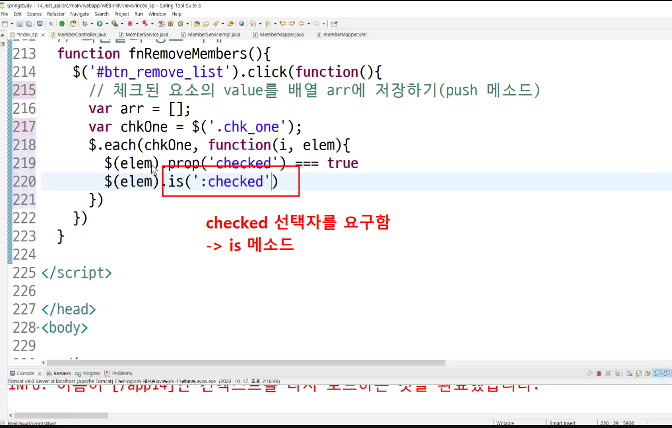The height and width of the screenshot is (428, 672).
Task: Click the closing script tag on line 225
Action: (x=77, y=273)
